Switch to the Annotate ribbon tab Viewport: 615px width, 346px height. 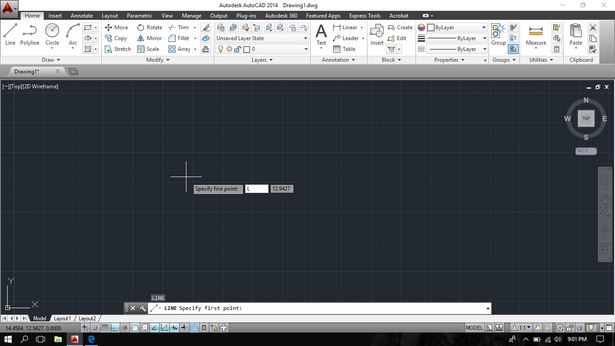81,15
